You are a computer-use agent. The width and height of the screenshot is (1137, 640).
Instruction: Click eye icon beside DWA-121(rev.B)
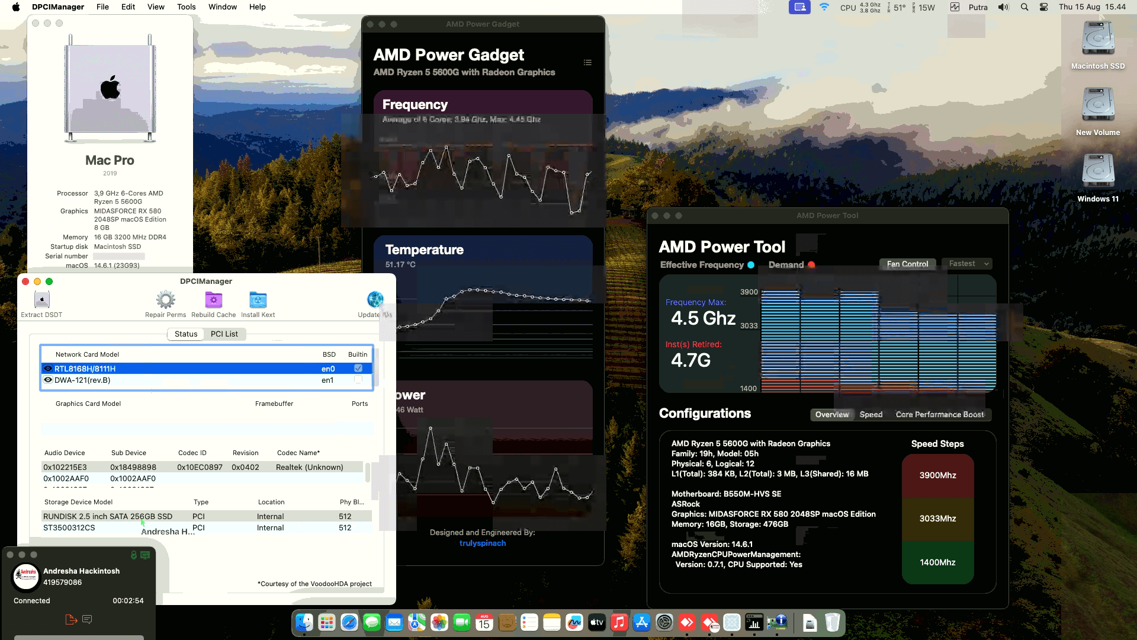[48, 380]
